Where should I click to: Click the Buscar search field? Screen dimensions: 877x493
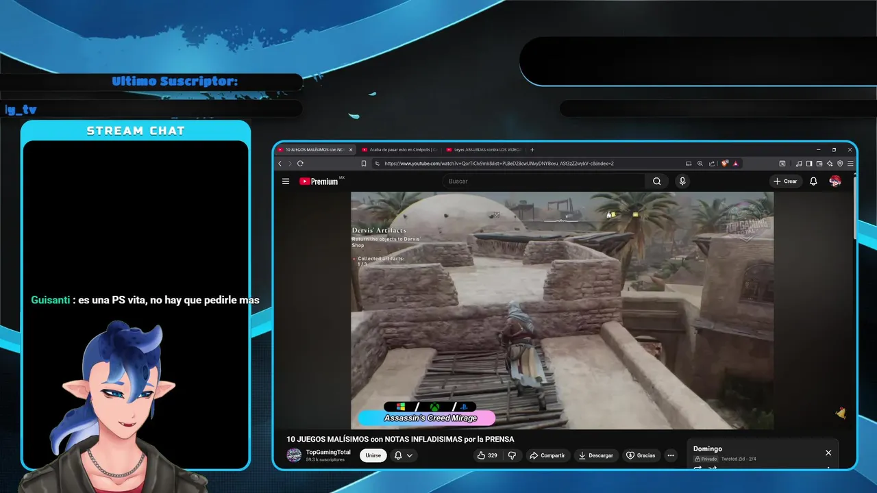pyautogui.click(x=545, y=181)
